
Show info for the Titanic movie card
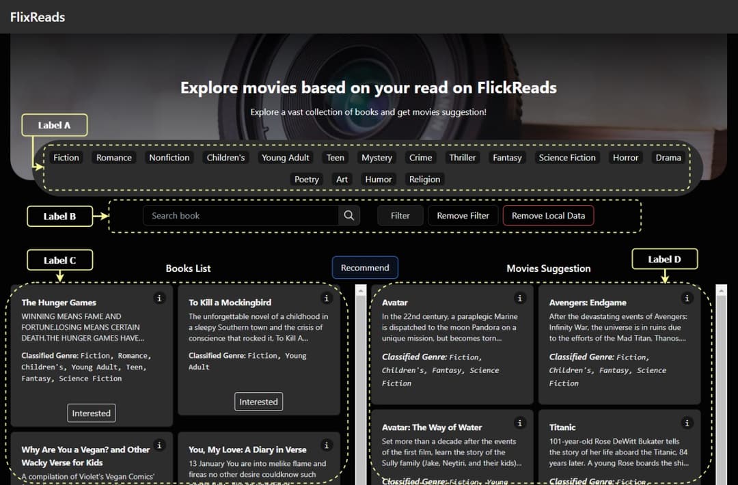pyautogui.click(x=687, y=423)
